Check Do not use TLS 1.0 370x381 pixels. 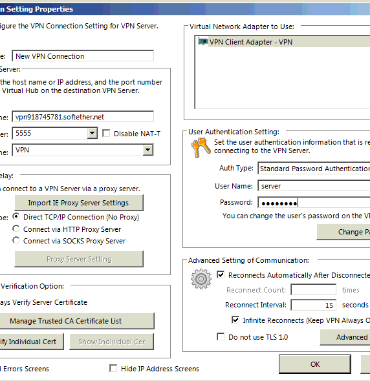click(x=221, y=337)
